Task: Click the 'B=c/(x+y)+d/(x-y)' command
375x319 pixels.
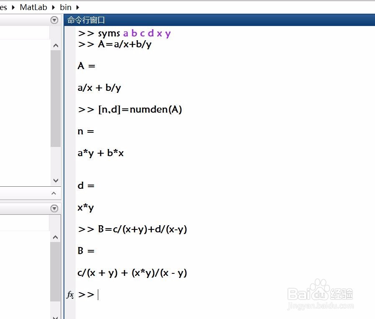Action: (132, 229)
